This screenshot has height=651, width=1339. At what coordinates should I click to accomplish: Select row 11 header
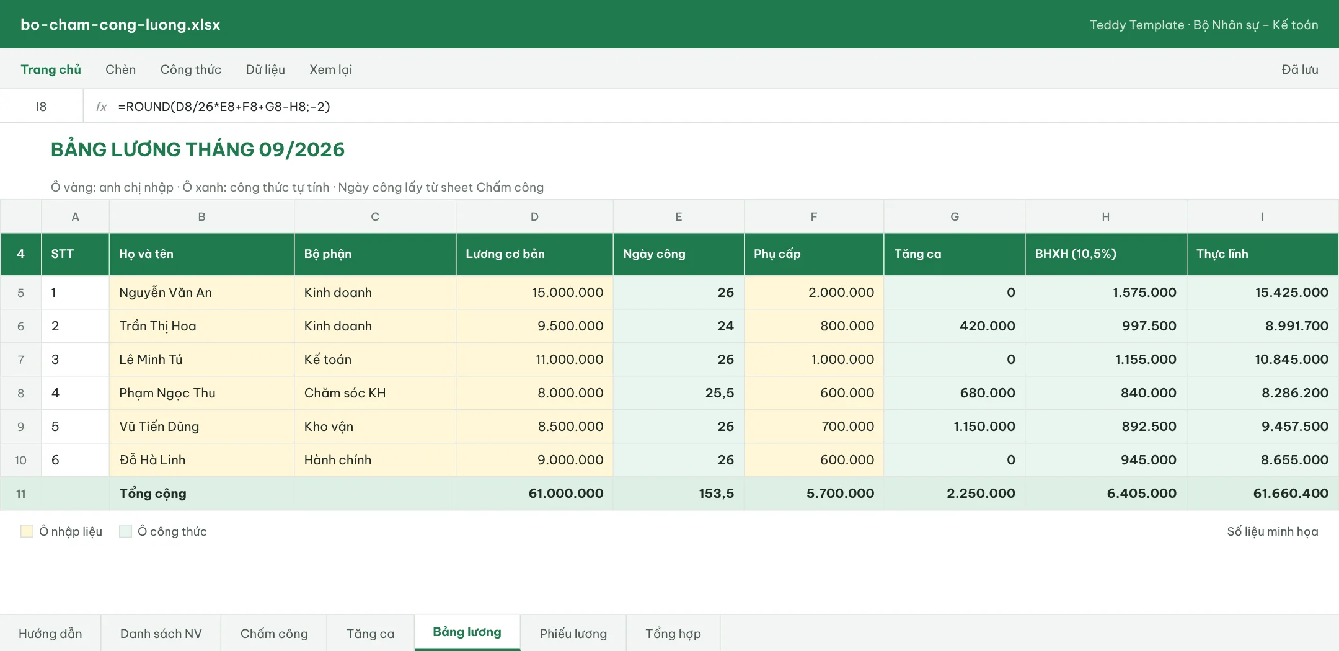pos(21,494)
